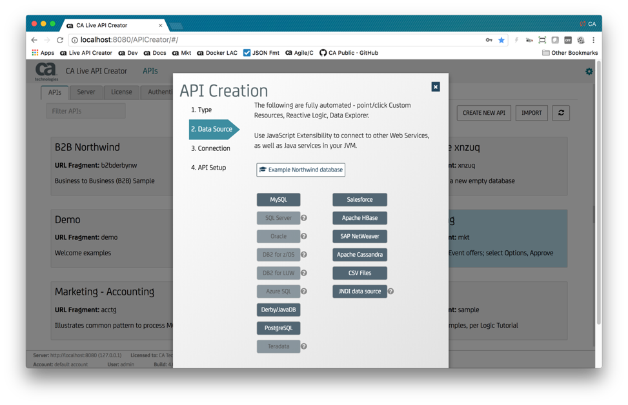Image resolution: width=628 pixels, height=405 pixels.
Task: Open the Demo API card
Action: (112, 239)
